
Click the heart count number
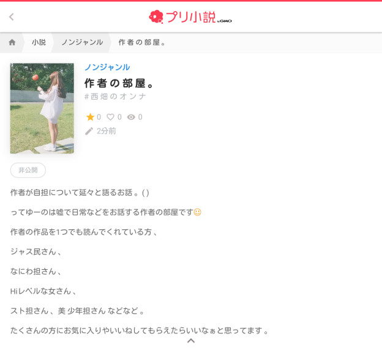119,117
